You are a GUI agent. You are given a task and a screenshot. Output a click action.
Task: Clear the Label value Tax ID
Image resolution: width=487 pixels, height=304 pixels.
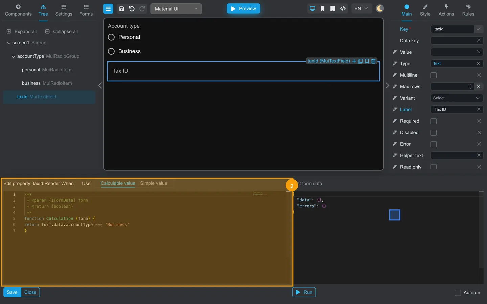tap(479, 109)
